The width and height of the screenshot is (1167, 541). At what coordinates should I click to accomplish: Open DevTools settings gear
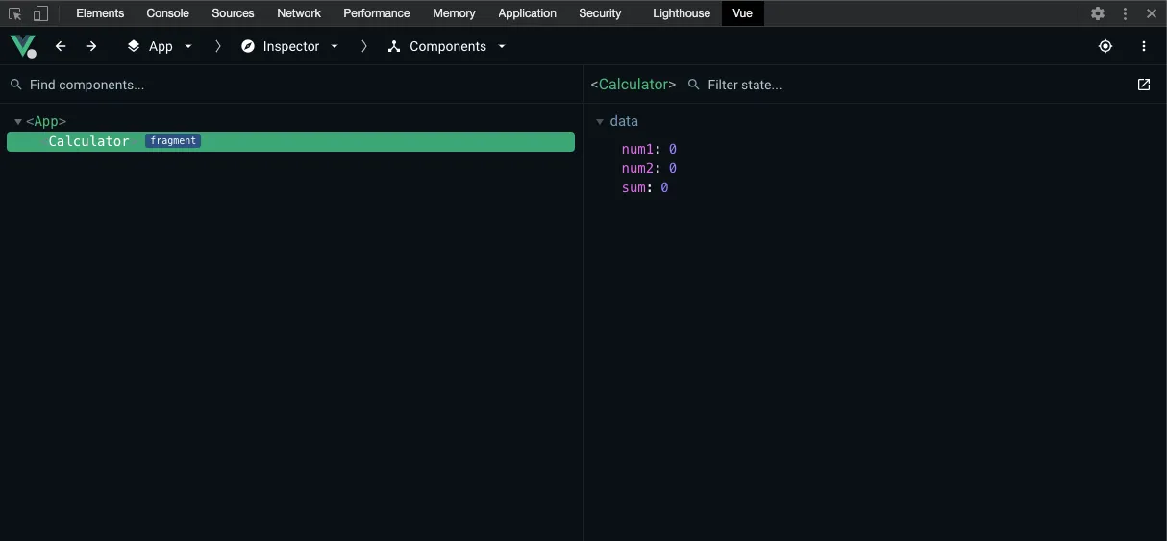[1098, 13]
